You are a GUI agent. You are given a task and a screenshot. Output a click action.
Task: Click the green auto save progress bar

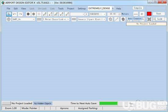coord(108,103)
